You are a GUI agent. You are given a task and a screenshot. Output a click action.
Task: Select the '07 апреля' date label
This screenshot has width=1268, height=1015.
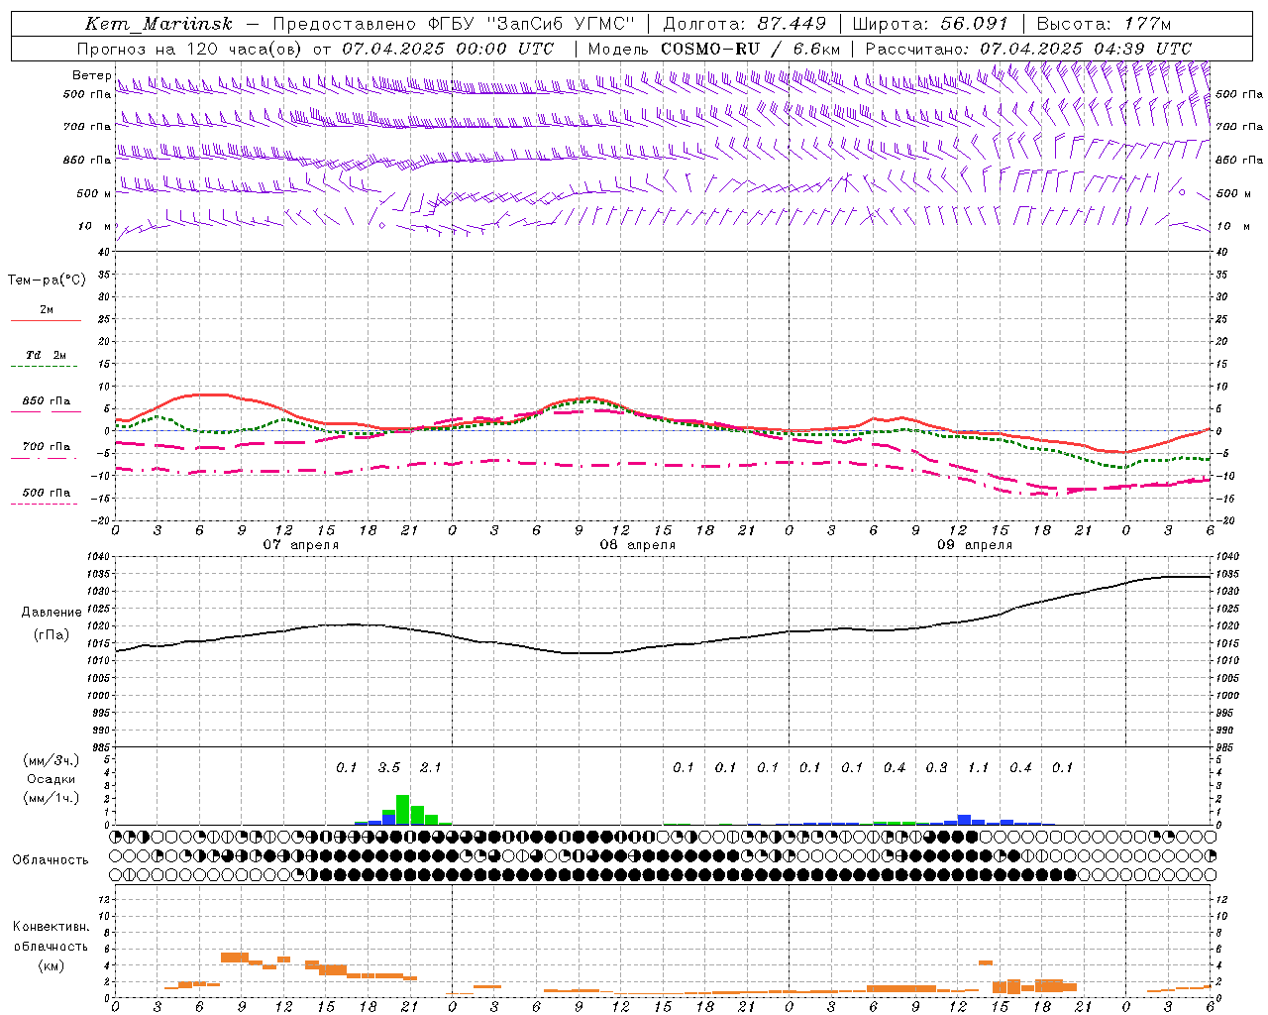click(300, 545)
